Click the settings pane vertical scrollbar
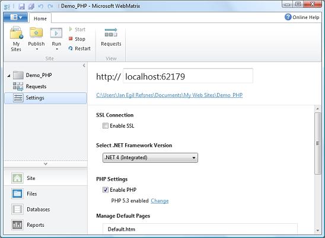 tap(317, 143)
